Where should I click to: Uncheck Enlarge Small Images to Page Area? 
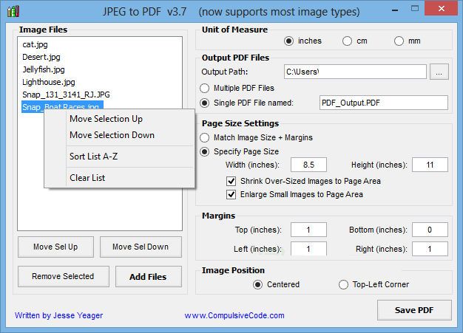(231, 195)
